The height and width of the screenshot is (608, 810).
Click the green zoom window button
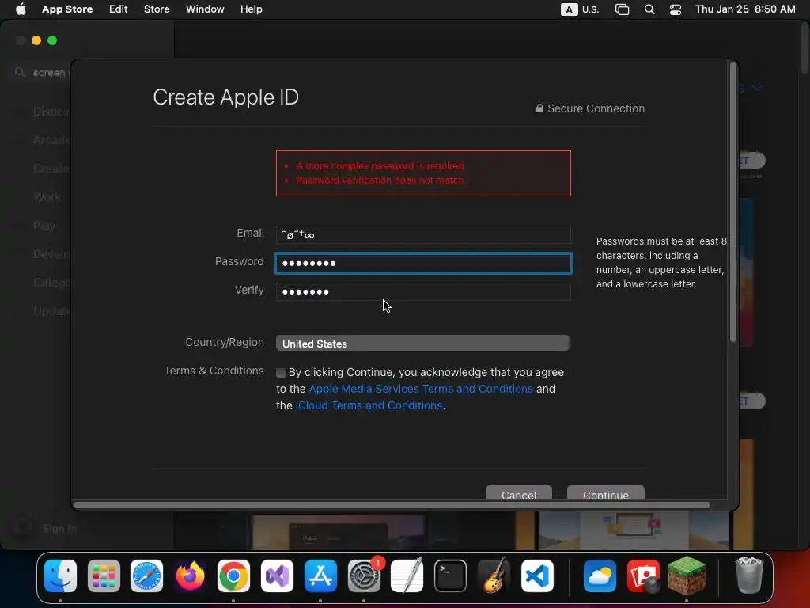point(52,40)
